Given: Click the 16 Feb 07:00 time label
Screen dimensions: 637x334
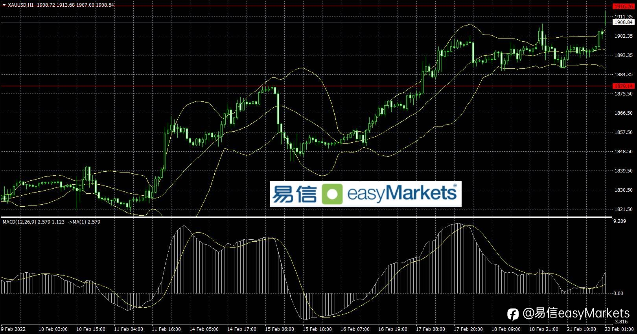Looking at the screenshot, I should (x=355, y=329).
